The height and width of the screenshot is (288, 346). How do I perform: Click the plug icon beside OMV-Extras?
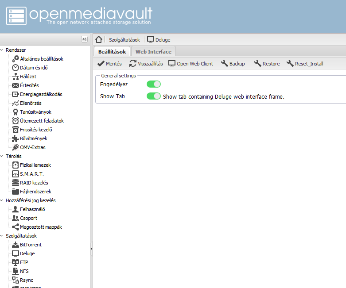16,147
